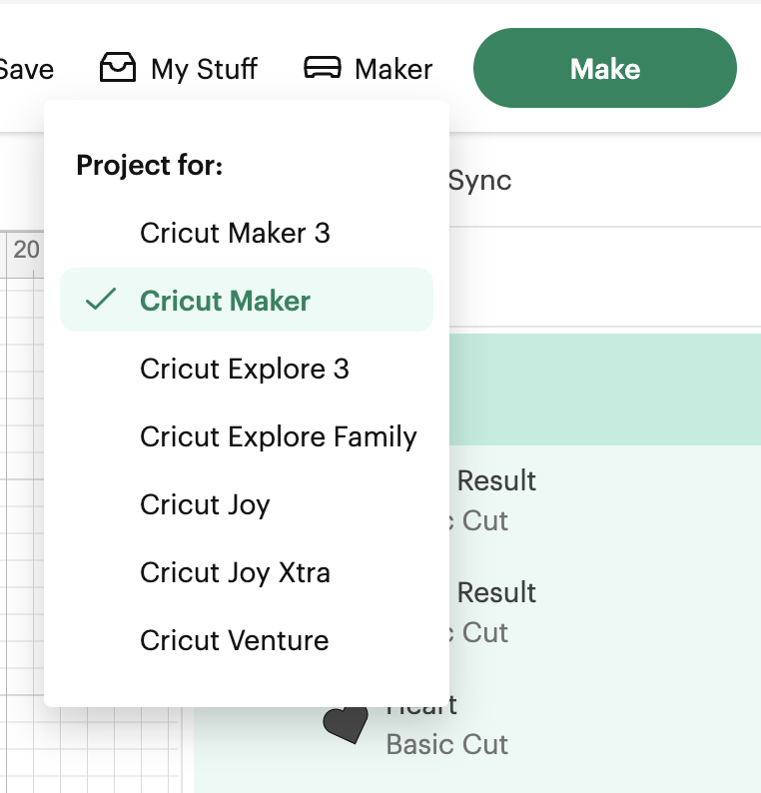
Task: Open the Sync panel tab
Action: 479,180
